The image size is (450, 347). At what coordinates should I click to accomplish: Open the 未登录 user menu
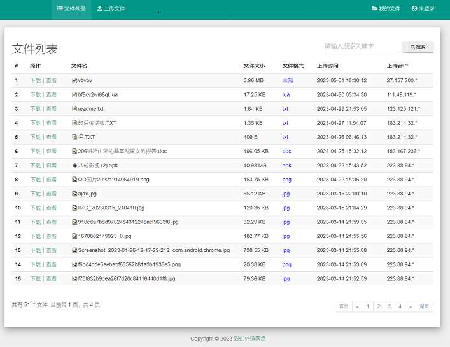pos(423,9)
